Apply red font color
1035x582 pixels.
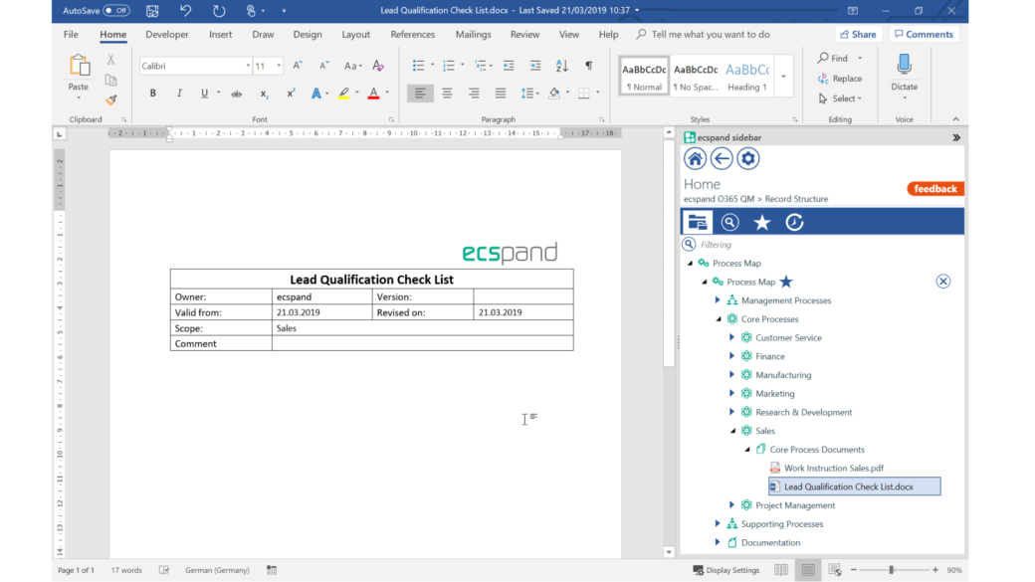click(373, 94)
